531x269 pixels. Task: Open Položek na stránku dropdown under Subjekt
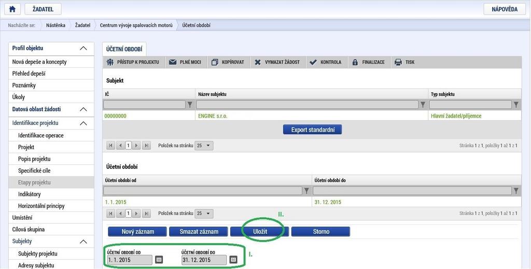pos(204,146)
